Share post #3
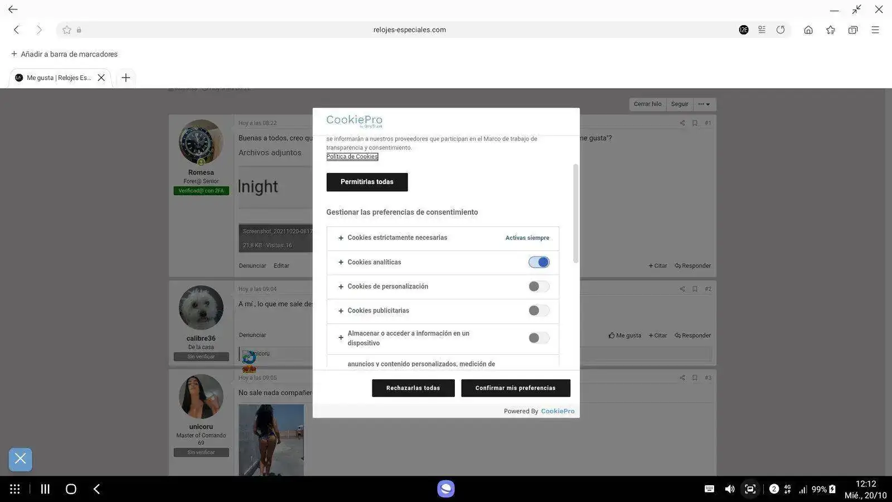 click(x=682, y=378)
